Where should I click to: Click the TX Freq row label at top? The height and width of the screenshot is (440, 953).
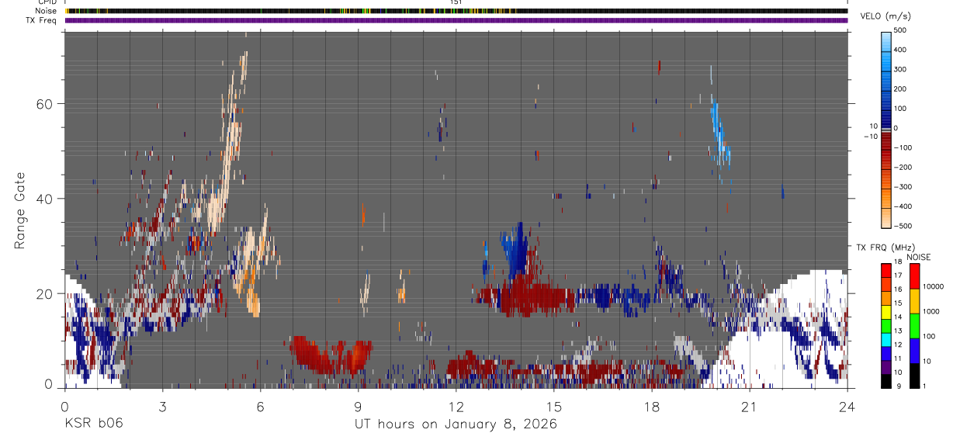pos(41,20)
